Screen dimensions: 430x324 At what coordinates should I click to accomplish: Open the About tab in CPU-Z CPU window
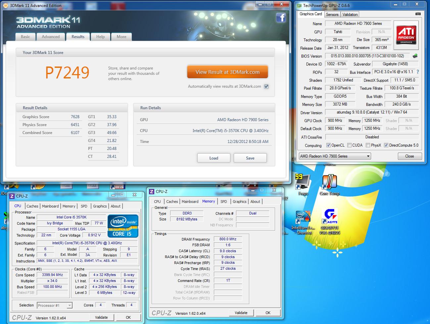point(116,206)
